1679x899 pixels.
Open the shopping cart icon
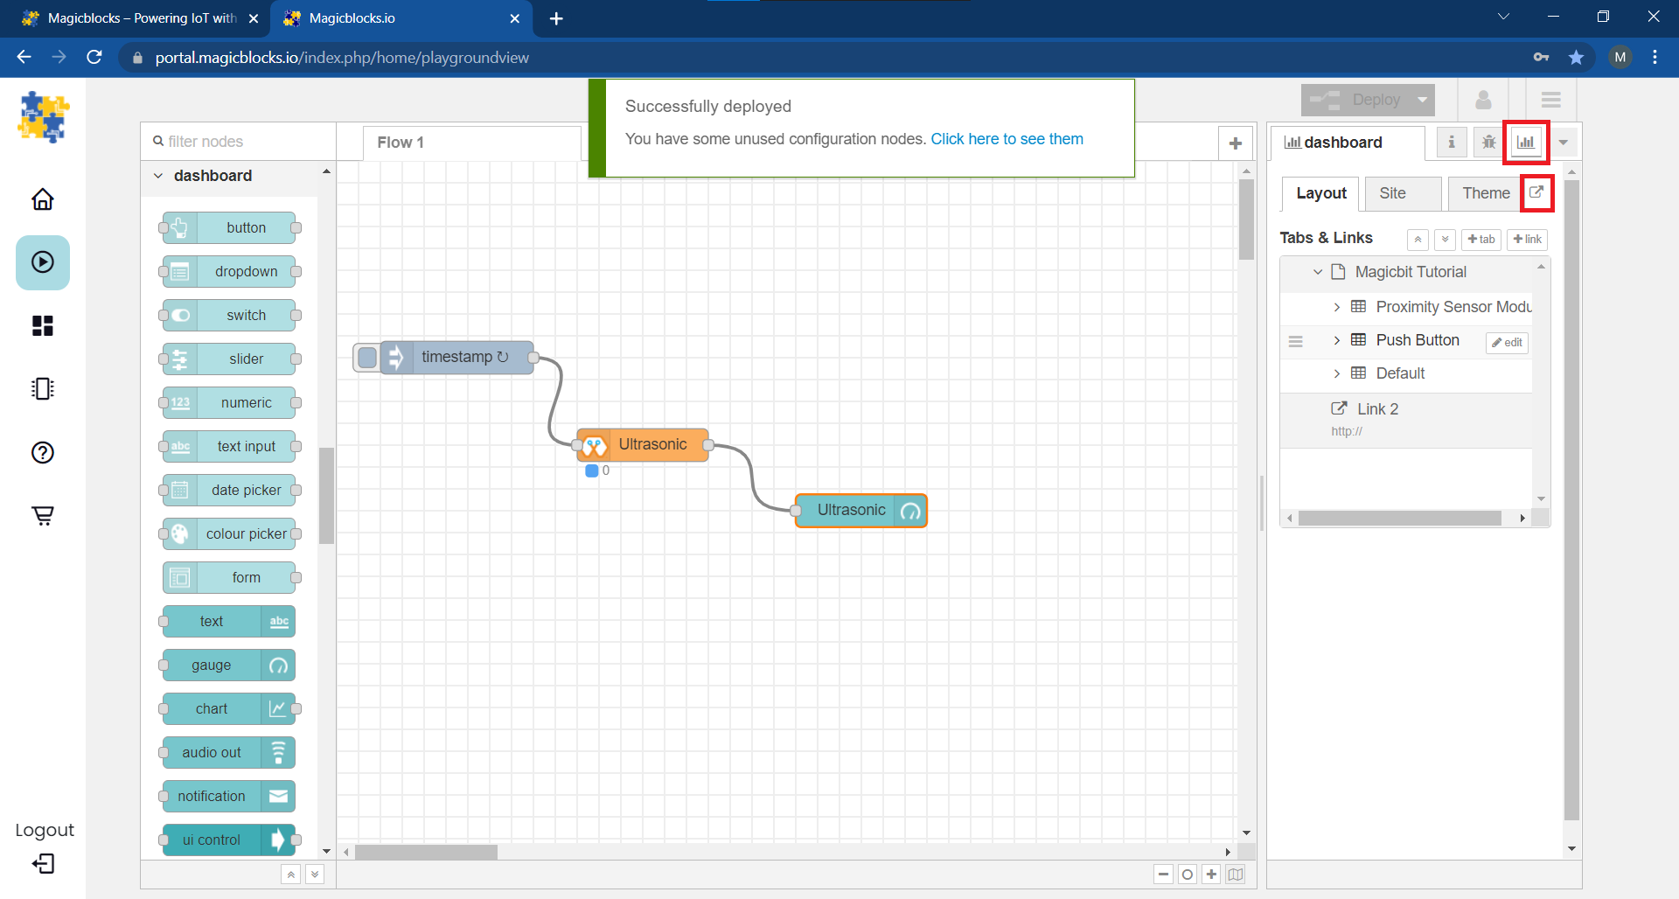click(x=43, y=515)
